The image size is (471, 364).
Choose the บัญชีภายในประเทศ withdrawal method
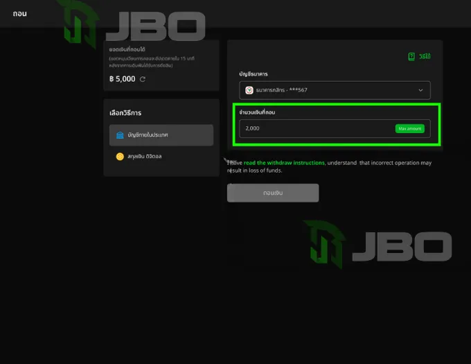161,135
